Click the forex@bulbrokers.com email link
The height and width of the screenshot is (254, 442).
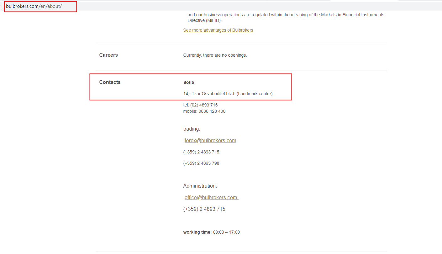[210, 141]
